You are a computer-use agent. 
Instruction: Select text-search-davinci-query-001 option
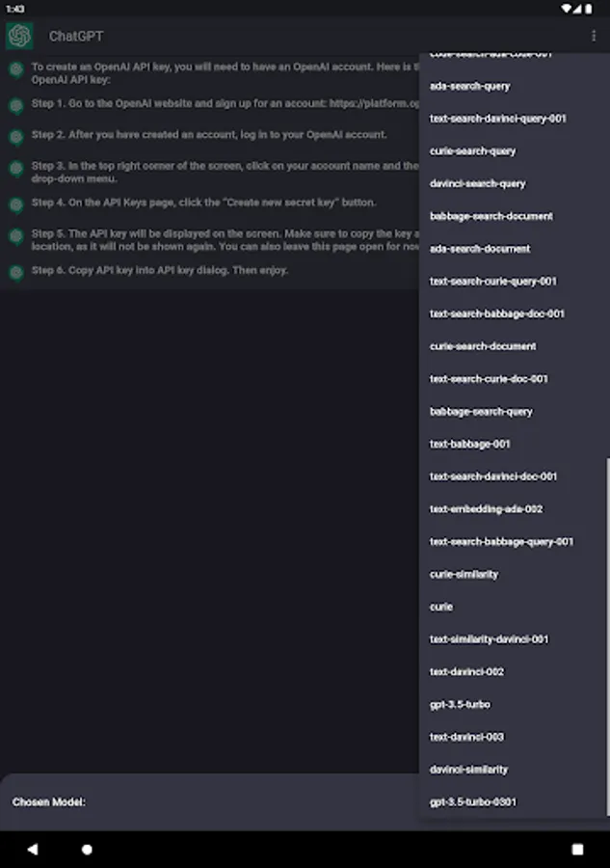point(497,119)
